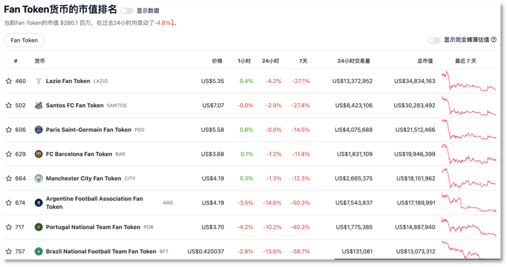The image size is (508, 267).
Task: Enable the 显示完全摊薄估值 toggle
Action: coord(434,40)
